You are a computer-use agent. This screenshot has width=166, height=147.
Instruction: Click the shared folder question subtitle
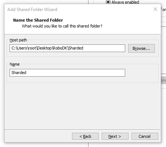(x=62, y=26)
